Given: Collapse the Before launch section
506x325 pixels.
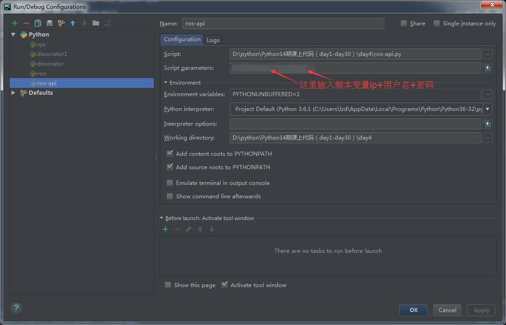Looking at the screenshot, I should [161, 218].
